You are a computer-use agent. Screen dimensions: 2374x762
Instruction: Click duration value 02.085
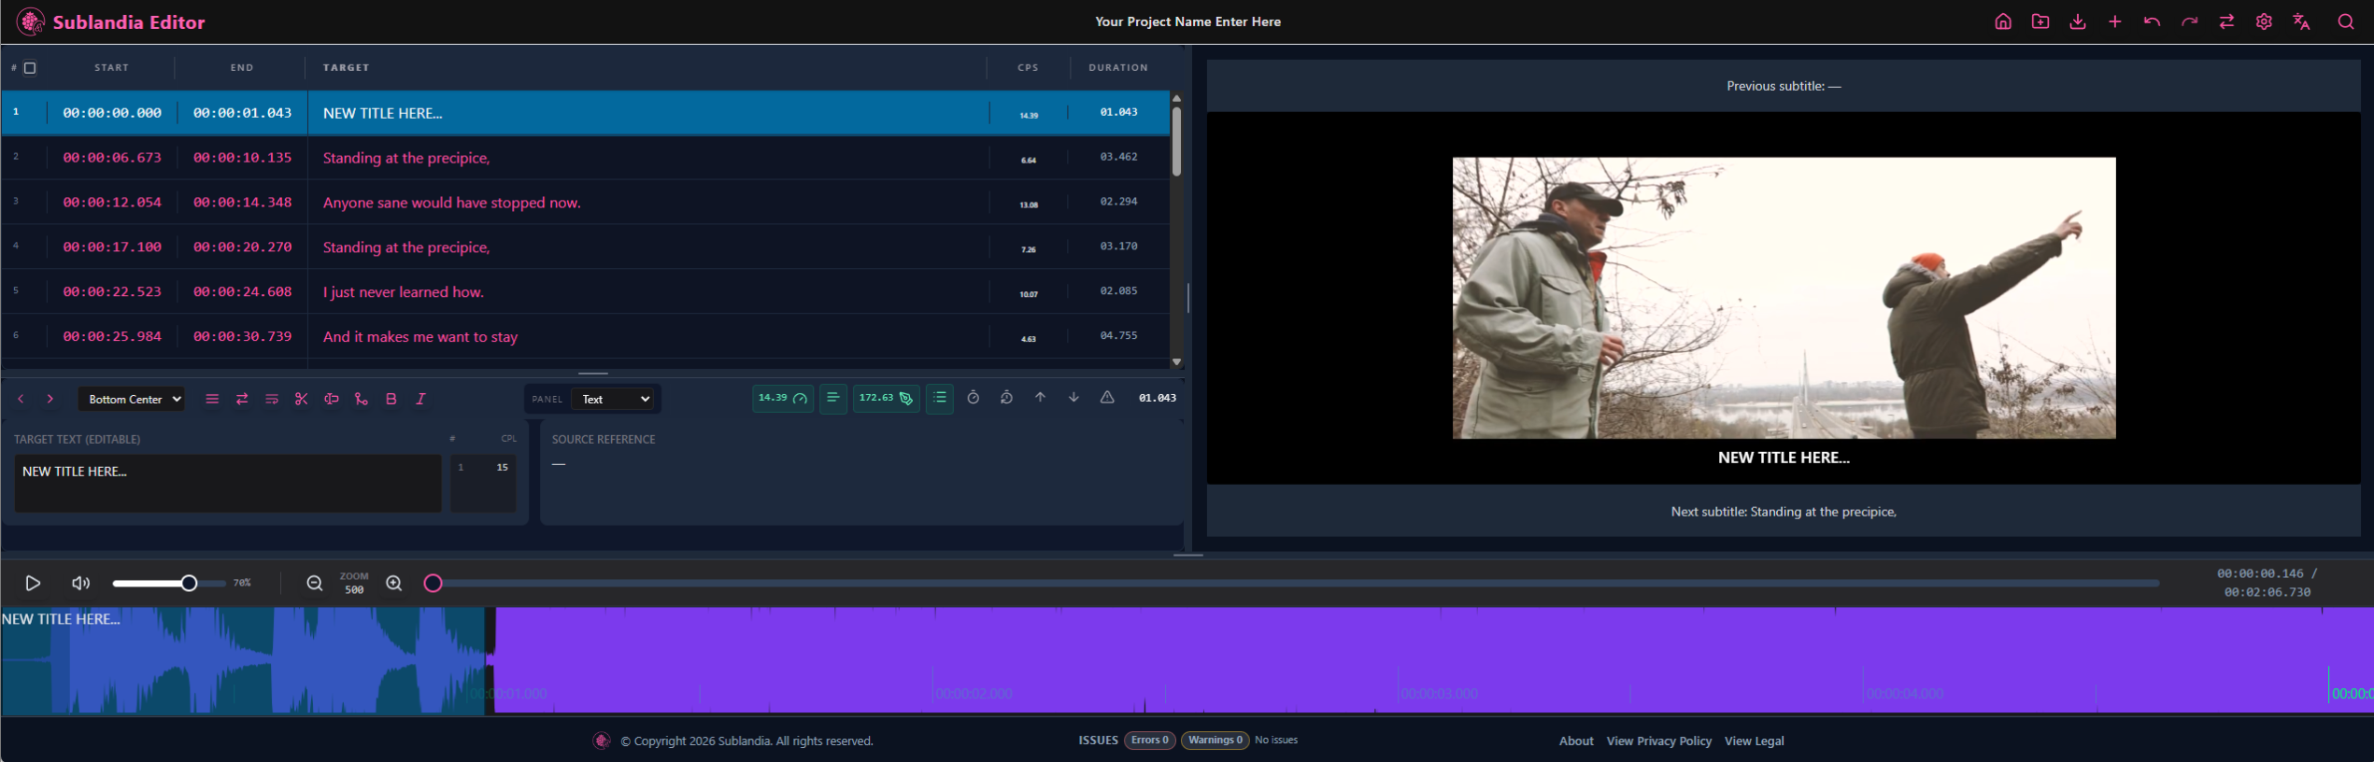(1118, 290)
